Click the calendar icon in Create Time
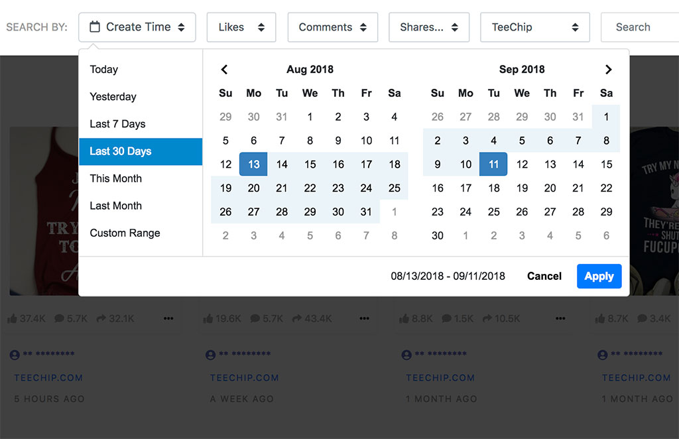 pyautogui.click(x=94, y=27)
